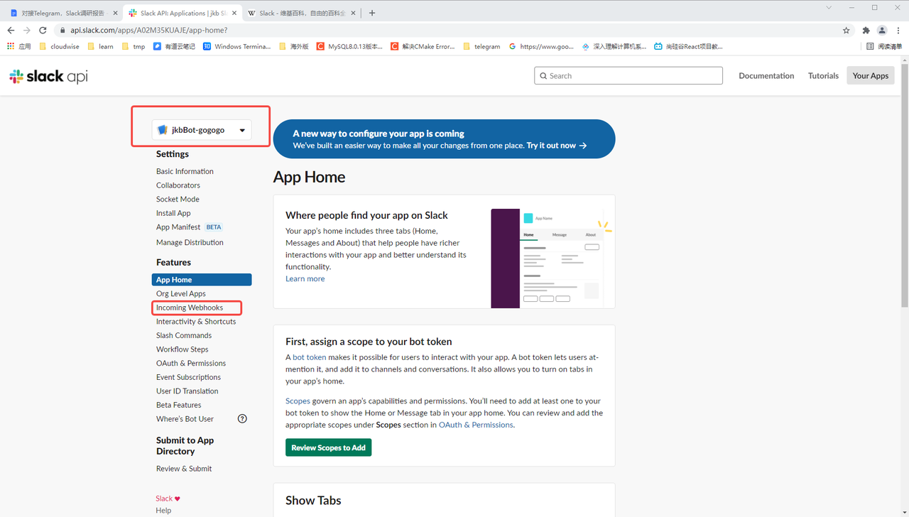Close the Slack Wikipedia tab
The height and width of the screenshot is (517, 909).
tap(354, 13)
